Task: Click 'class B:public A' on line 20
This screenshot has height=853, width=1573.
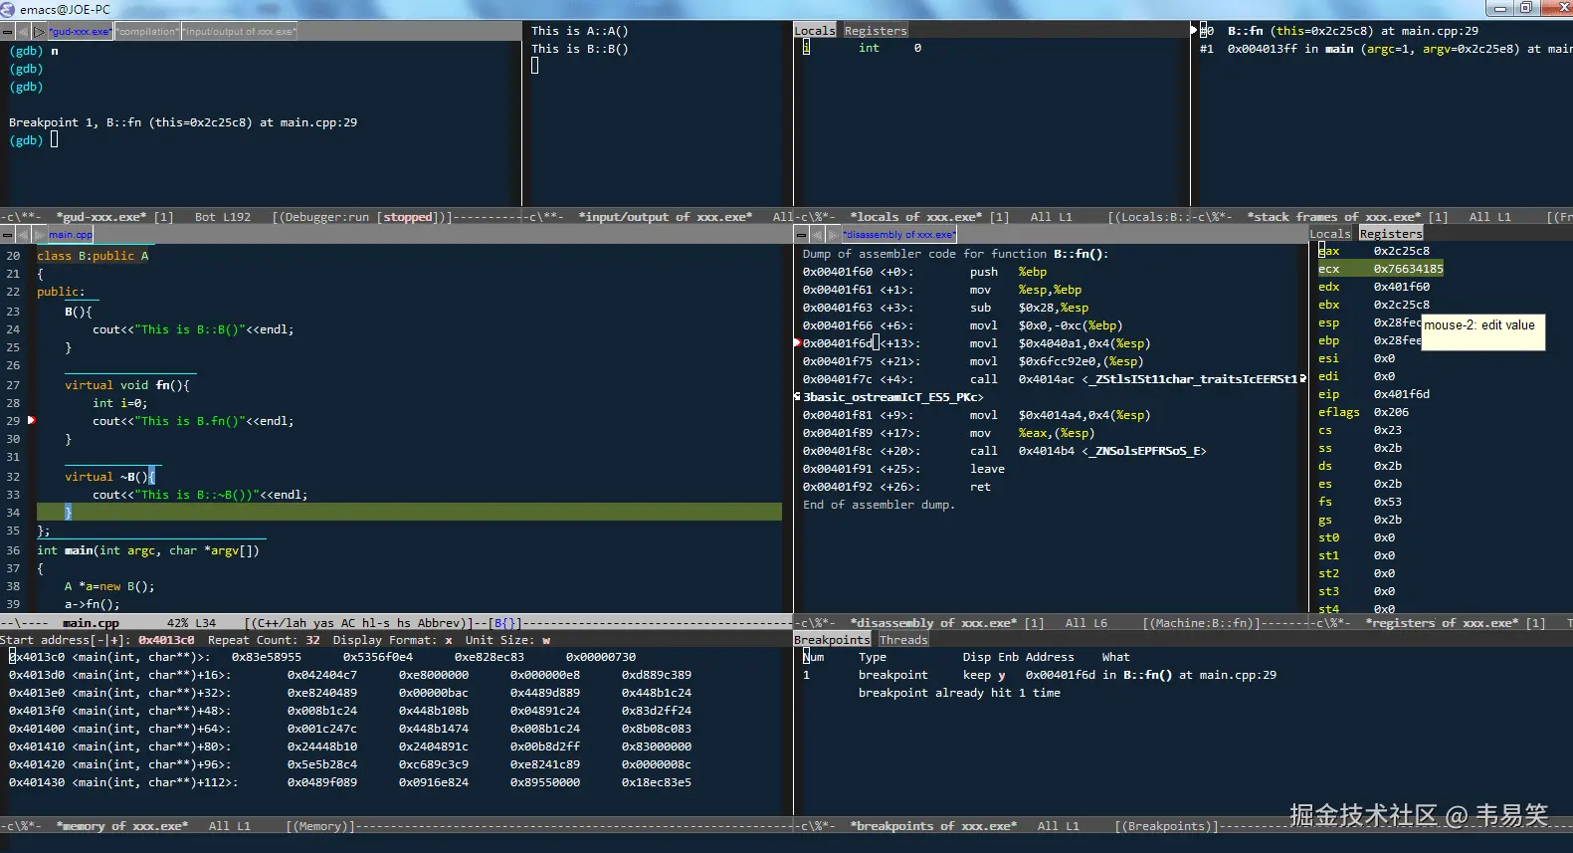Action: (x=93, y=256)
